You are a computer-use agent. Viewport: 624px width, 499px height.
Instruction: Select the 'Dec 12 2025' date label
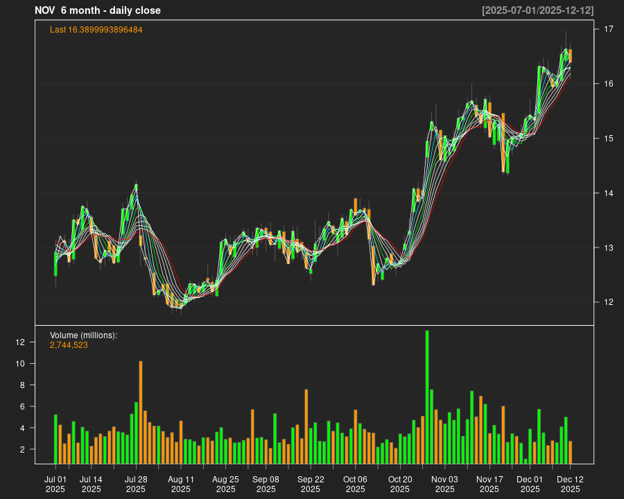coord(570,484)
